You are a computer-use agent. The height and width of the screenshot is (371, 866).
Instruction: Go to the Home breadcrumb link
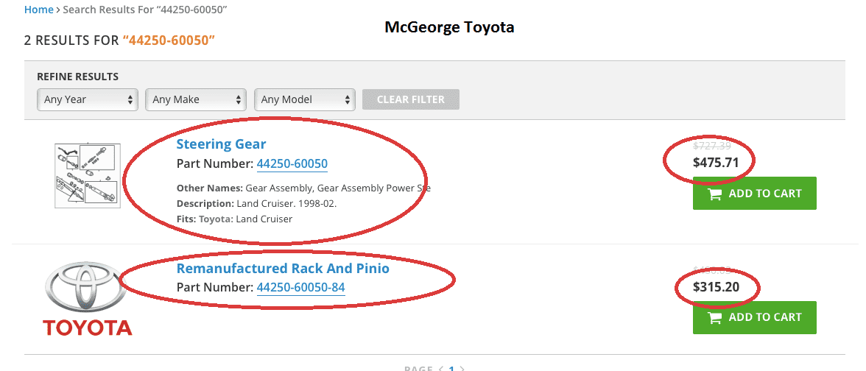tap(38, 10)
